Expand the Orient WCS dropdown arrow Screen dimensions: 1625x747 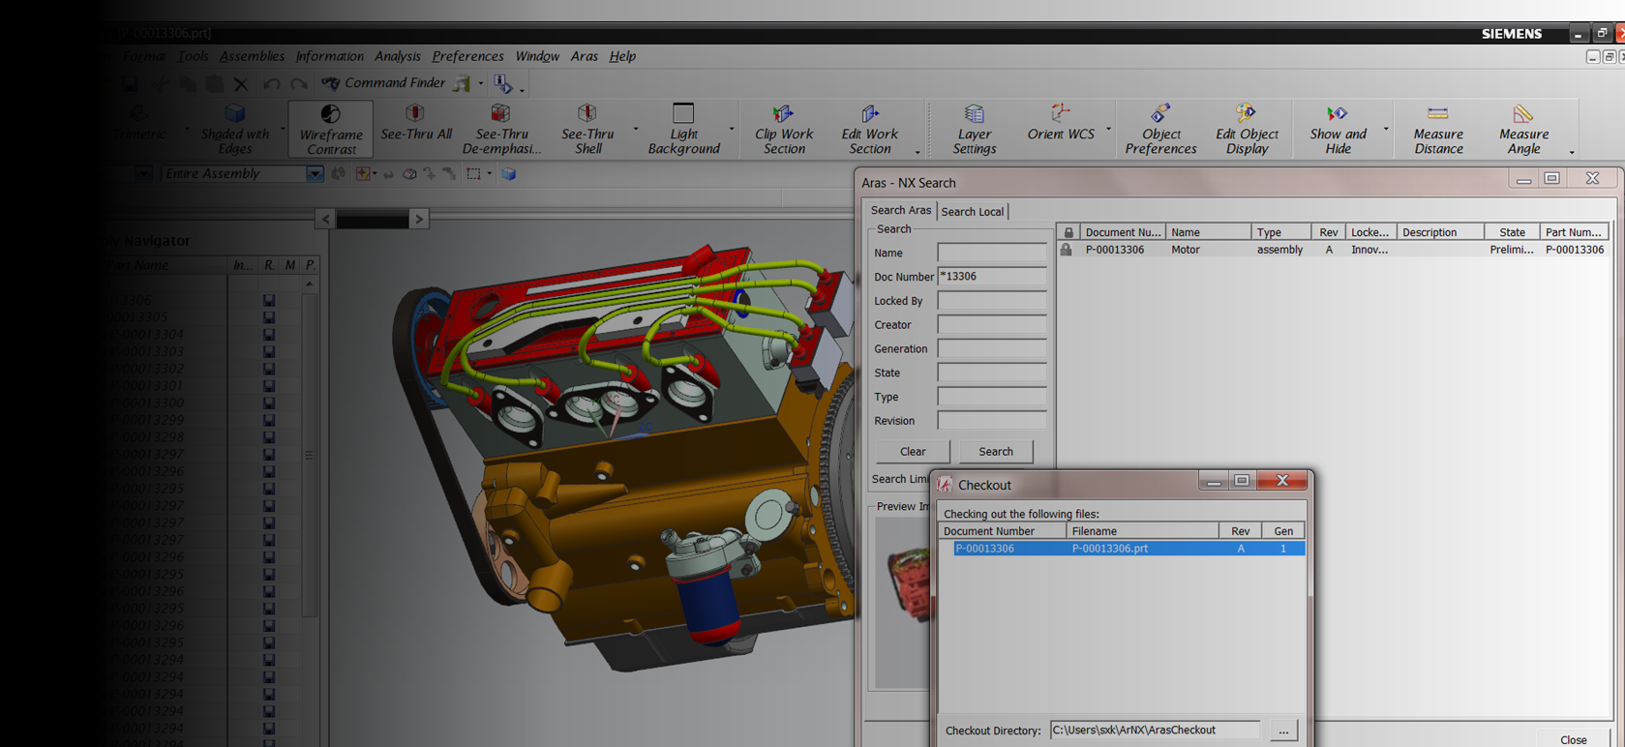pos(1108,129)
